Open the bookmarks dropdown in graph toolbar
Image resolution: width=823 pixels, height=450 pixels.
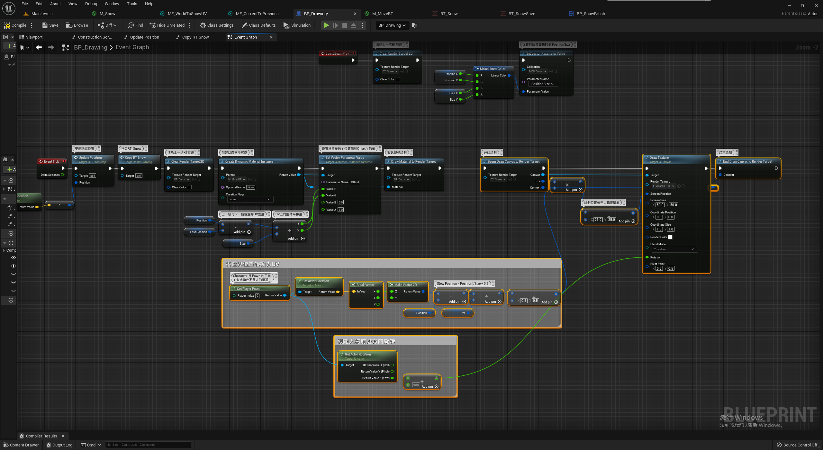coord(24,47)
